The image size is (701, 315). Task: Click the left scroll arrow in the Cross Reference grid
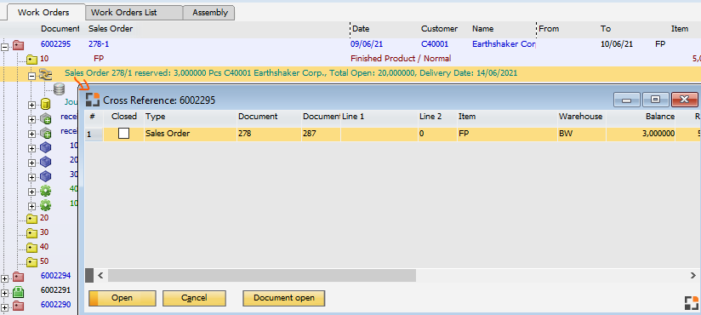[100, 275]
